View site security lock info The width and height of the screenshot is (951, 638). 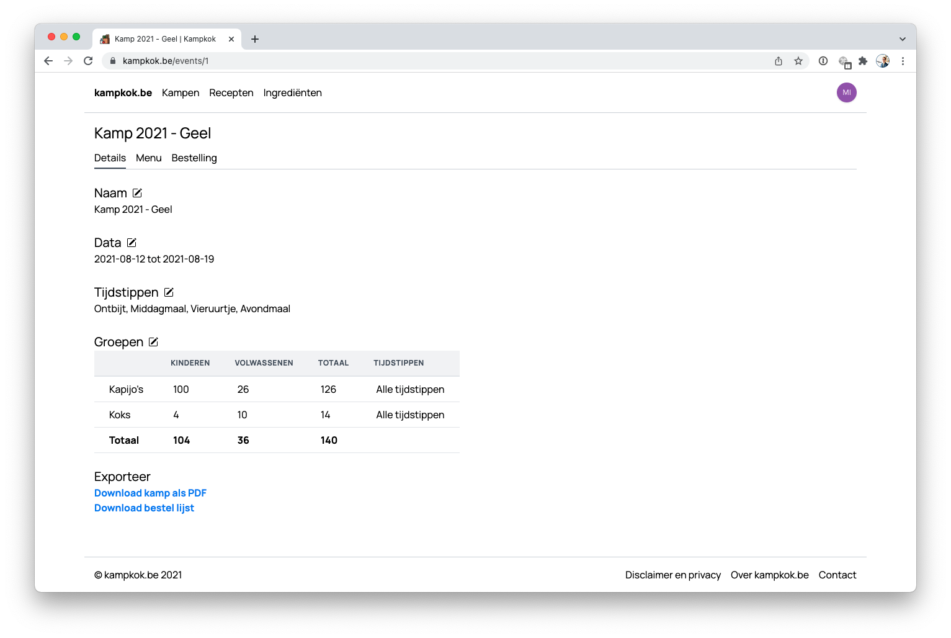tap(113, 61)
